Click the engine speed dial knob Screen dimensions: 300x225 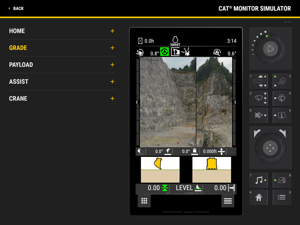tap(270, 49)
